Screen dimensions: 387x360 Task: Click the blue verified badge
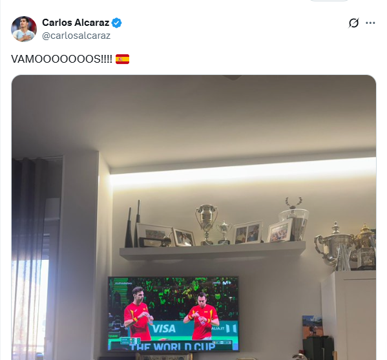tap(116, 23)
